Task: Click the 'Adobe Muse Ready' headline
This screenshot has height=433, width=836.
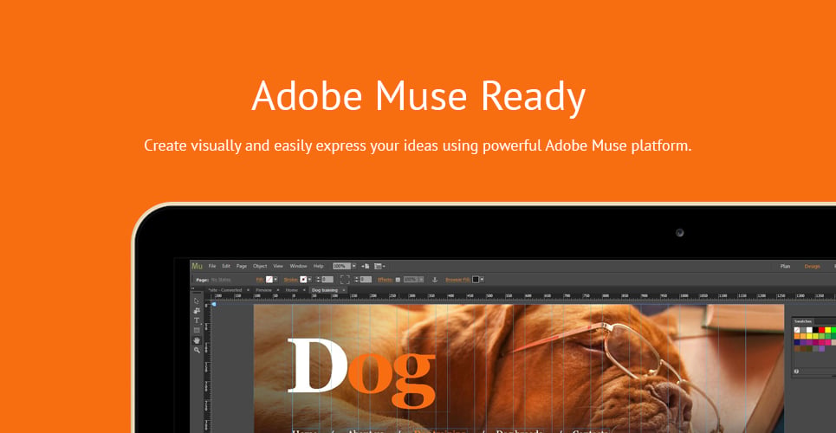Action: pos(418,96)
